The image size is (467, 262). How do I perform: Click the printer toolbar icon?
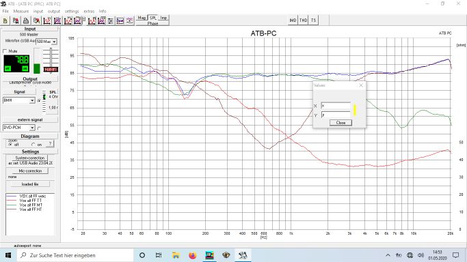pos(26,20)
